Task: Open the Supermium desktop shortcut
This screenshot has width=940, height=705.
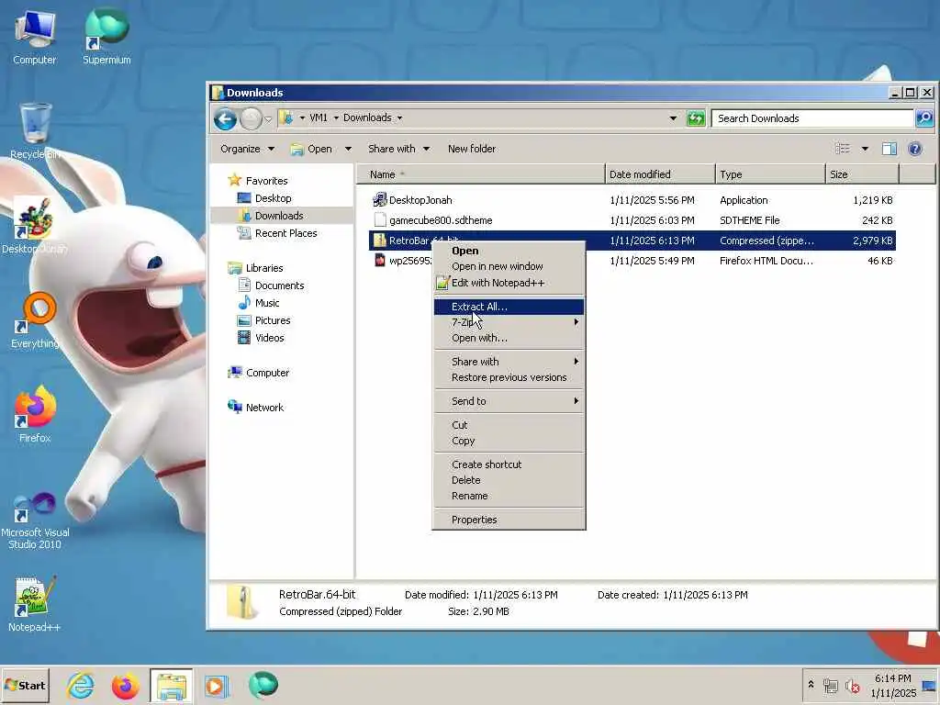Action: coord(106,37)
